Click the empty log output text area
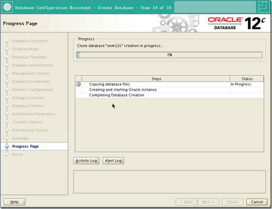 (169, 182)
